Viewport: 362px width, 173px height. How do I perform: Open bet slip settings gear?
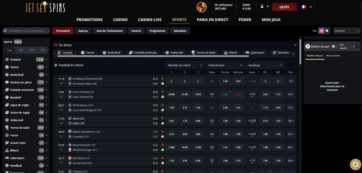333,47
